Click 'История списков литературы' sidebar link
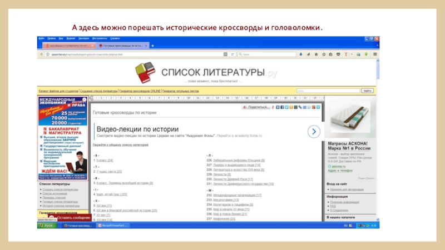 coord(61,206)
